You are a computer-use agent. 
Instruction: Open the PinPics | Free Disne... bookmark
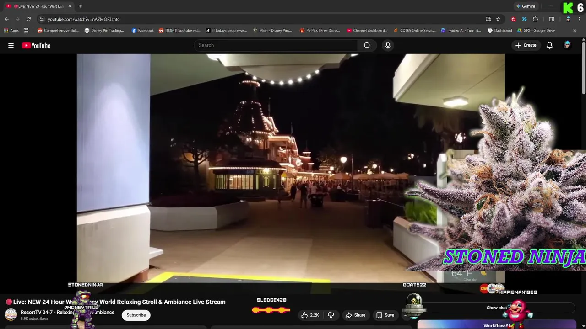coord(320,31)
